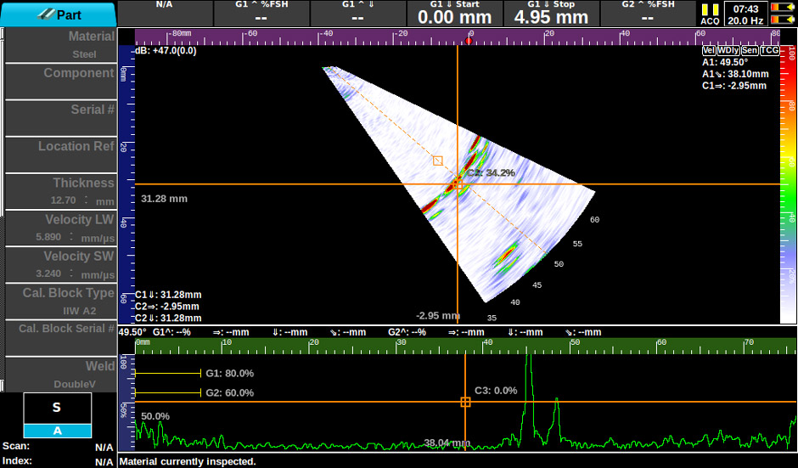The width and height of the screenshot is (798, 468).
Task: Click the Sen sensitivity indicator
Action: point(749,51)
